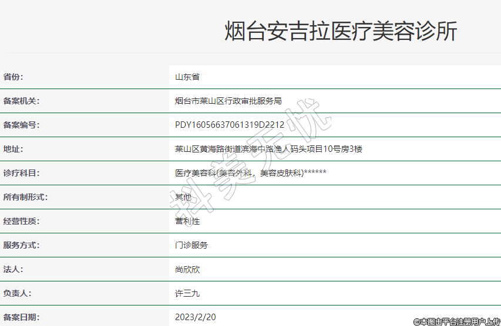The width and height of the screenshot is (501, 326).
Task: Click the title 烟台安吉拉医疗美容诊所
Action: click(x=341, y=32)
